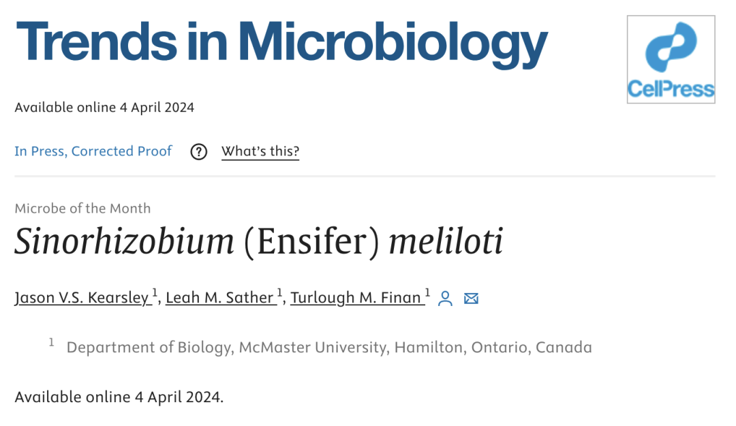
Task: Click the bottom Available online 4 April 2024 text
Action: pos(119,397)
